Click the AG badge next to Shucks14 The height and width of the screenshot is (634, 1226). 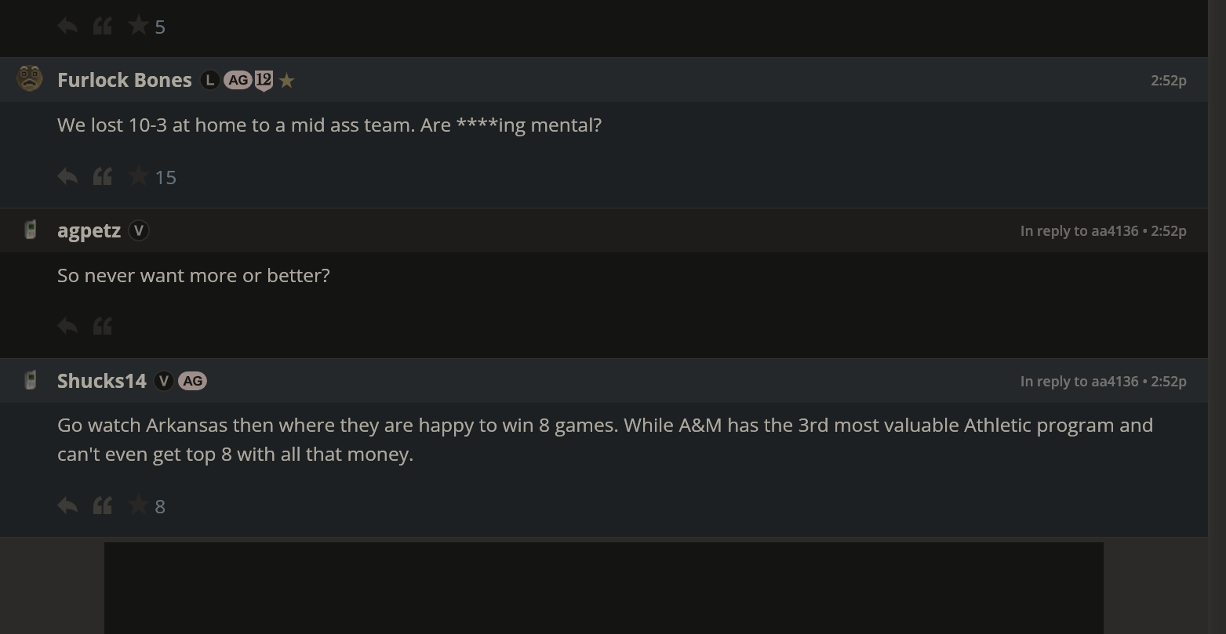click(x=192, y=381)
